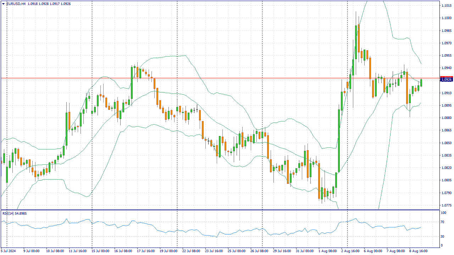The image size is (454, 255).
Task: Click the red horizontal ask price line
Action: (x=213, y=78)
